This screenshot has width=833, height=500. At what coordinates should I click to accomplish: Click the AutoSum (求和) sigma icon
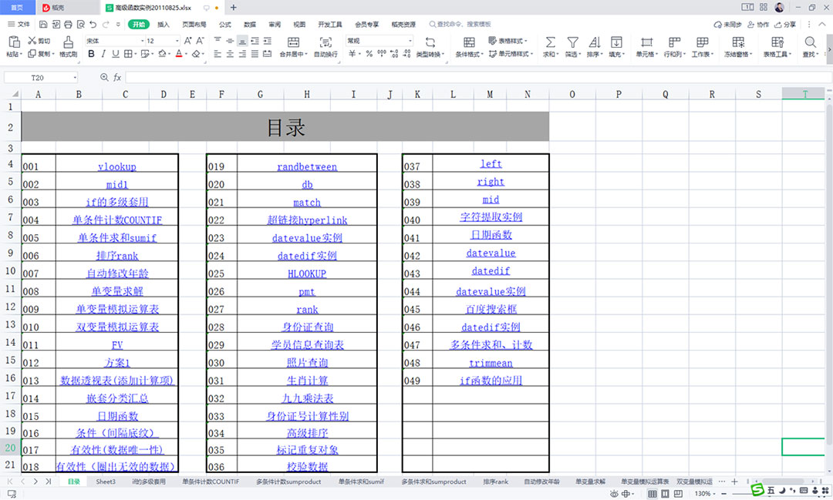point(550,42)
